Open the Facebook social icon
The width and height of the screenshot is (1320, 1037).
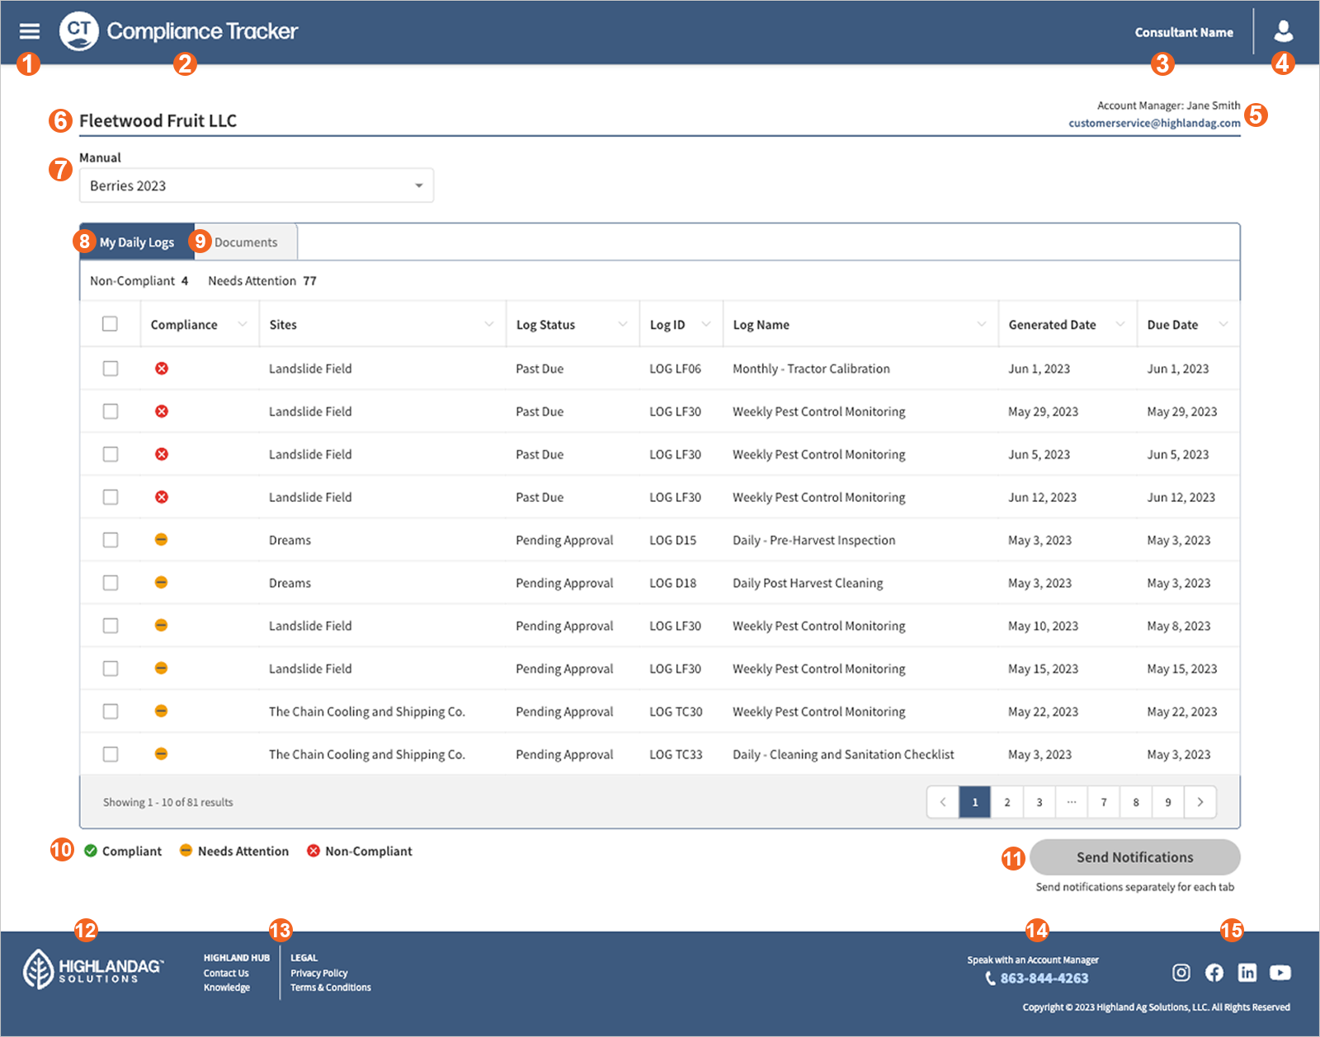(1214, 973)
